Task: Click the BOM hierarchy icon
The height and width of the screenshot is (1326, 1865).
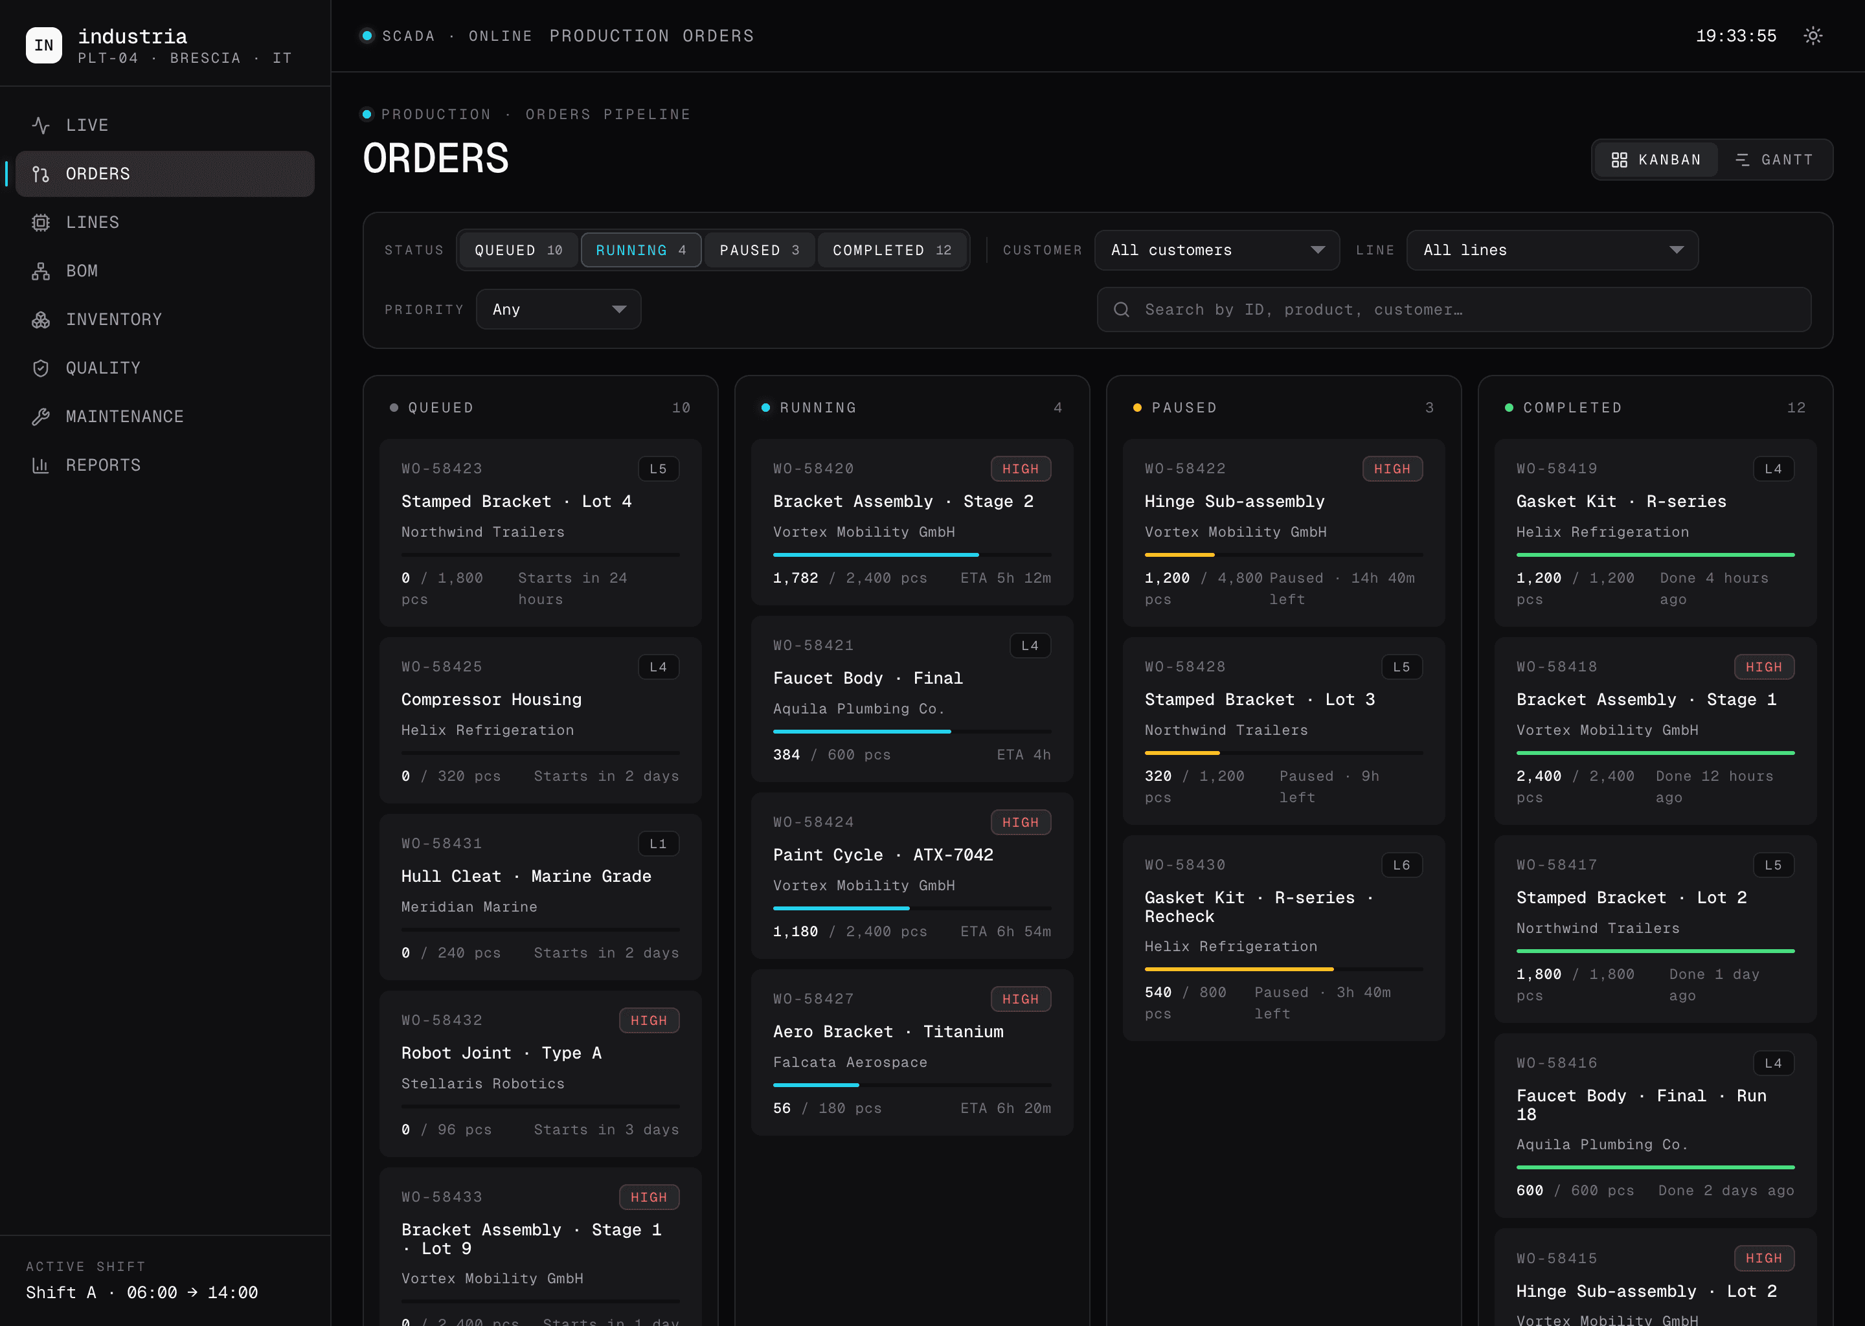Action: [x=41, y=271]
